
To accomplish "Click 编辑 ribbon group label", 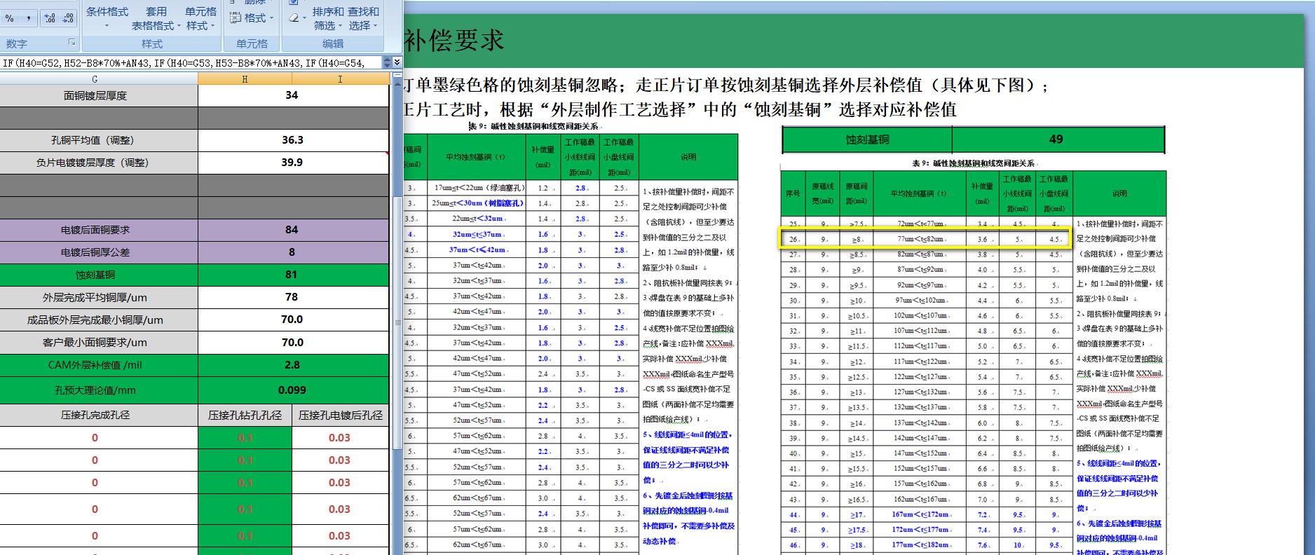I will [333, 43].
